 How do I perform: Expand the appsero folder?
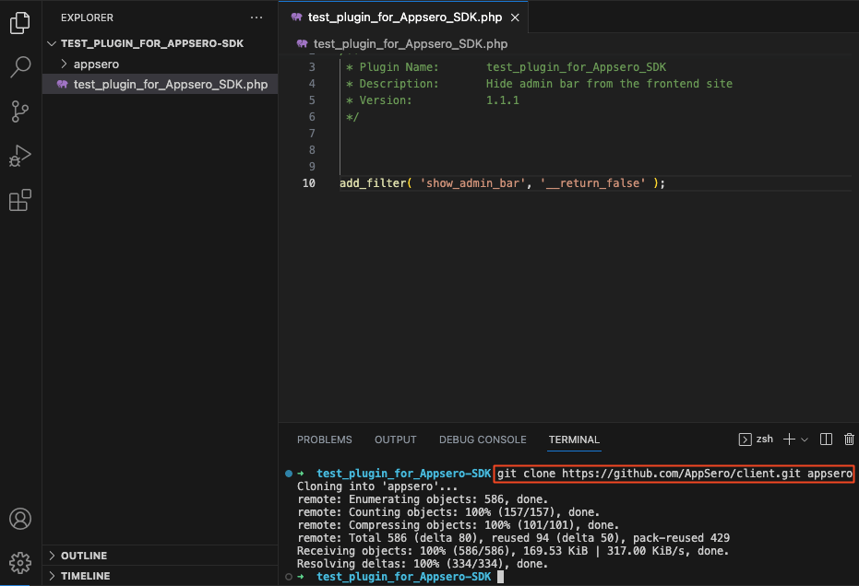pyautogui.click(x=160, y=64)
